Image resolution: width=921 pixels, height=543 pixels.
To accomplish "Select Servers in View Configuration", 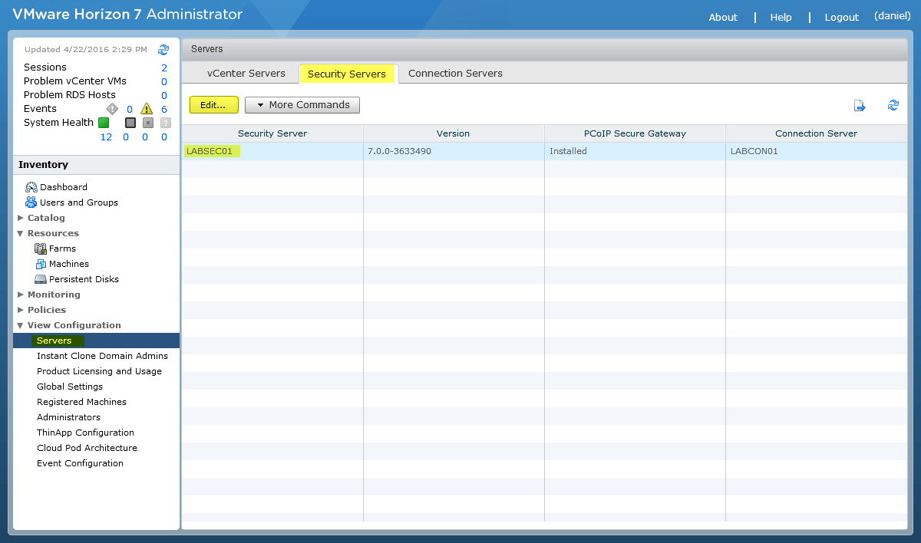I will point(97,341).
